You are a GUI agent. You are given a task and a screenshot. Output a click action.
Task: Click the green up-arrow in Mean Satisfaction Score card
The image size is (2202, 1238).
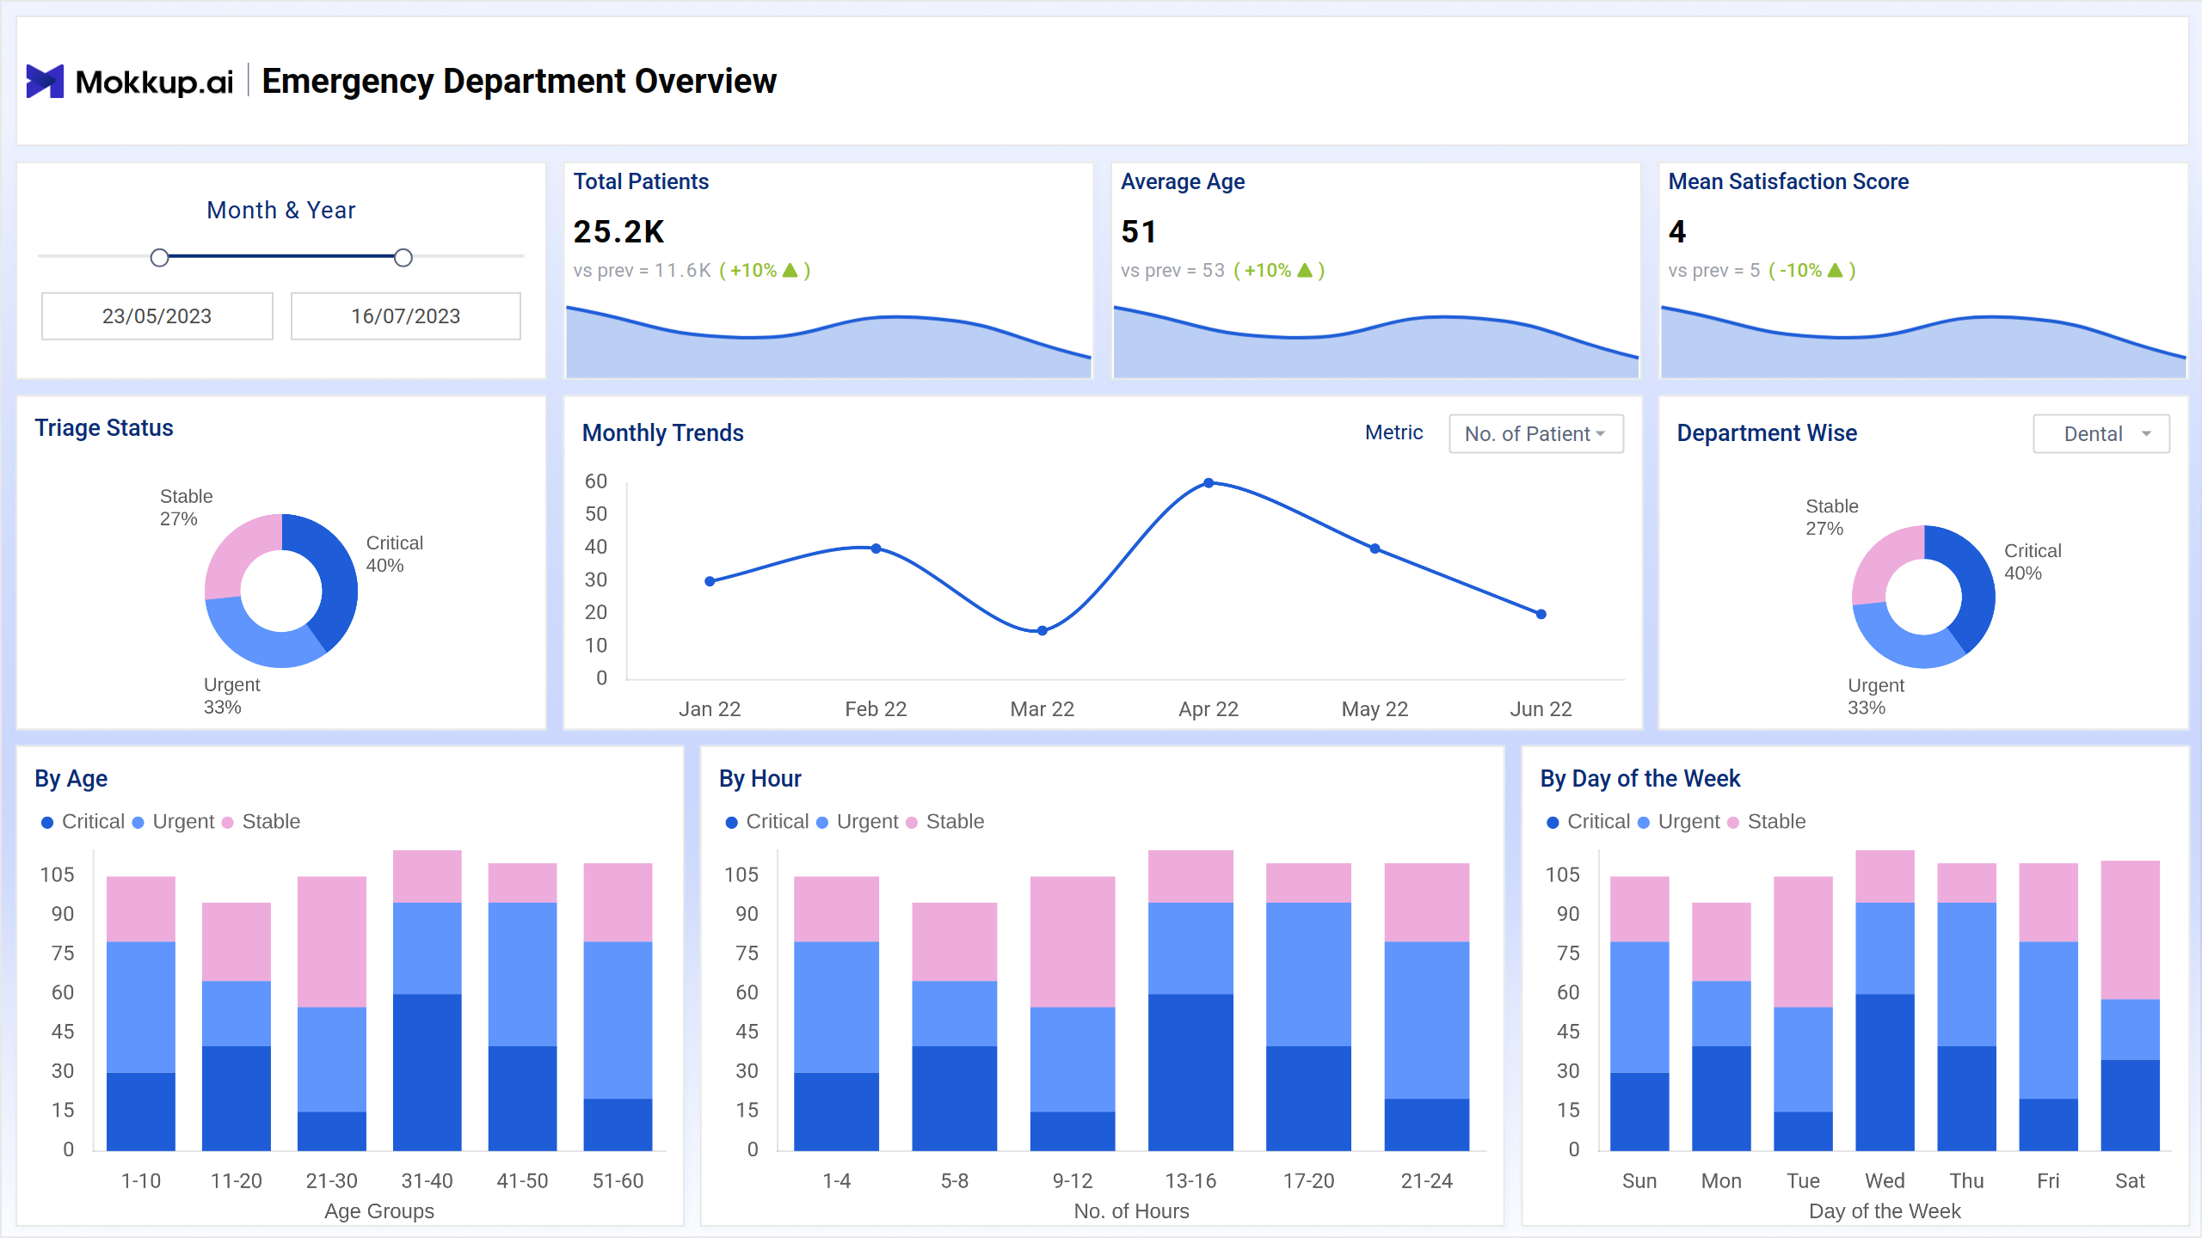(1835, 271)
